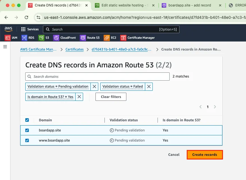Reload the current page
The width and height of the screenshot is (246, 180).
coord(26,17)
